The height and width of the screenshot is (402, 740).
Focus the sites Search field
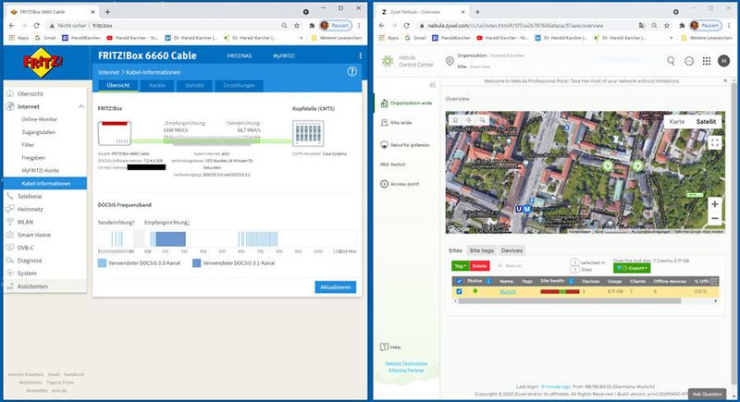click(531, 266)
